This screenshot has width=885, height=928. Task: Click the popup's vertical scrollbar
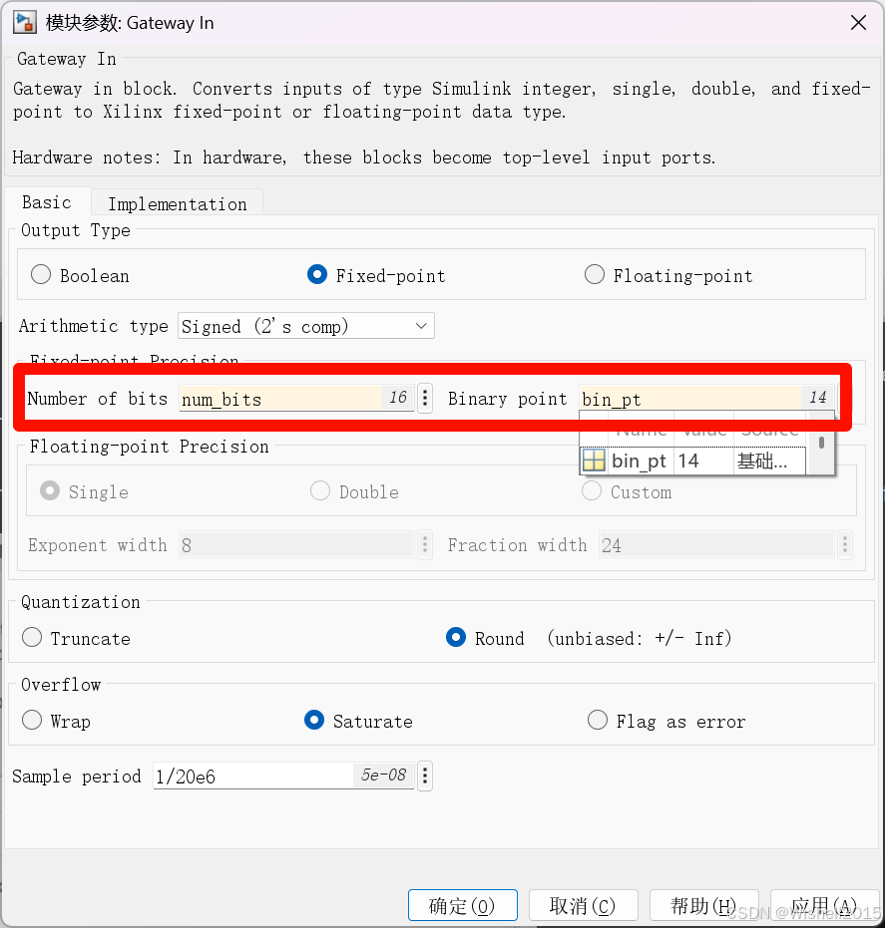(x=821, y=444)
